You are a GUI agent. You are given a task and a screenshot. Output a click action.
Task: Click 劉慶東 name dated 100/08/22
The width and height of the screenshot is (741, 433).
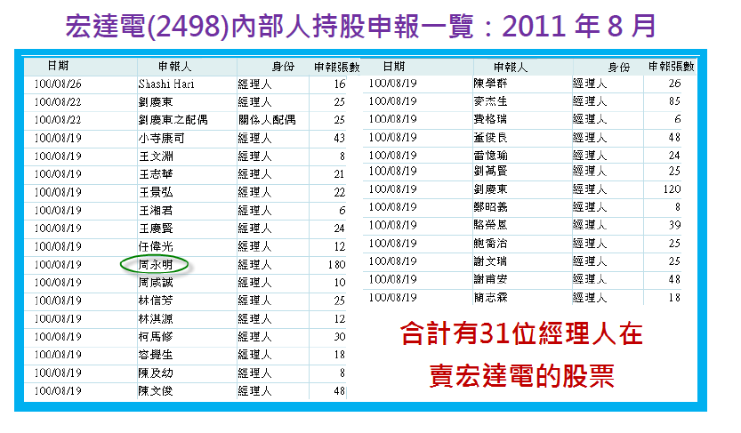point(156,102)
